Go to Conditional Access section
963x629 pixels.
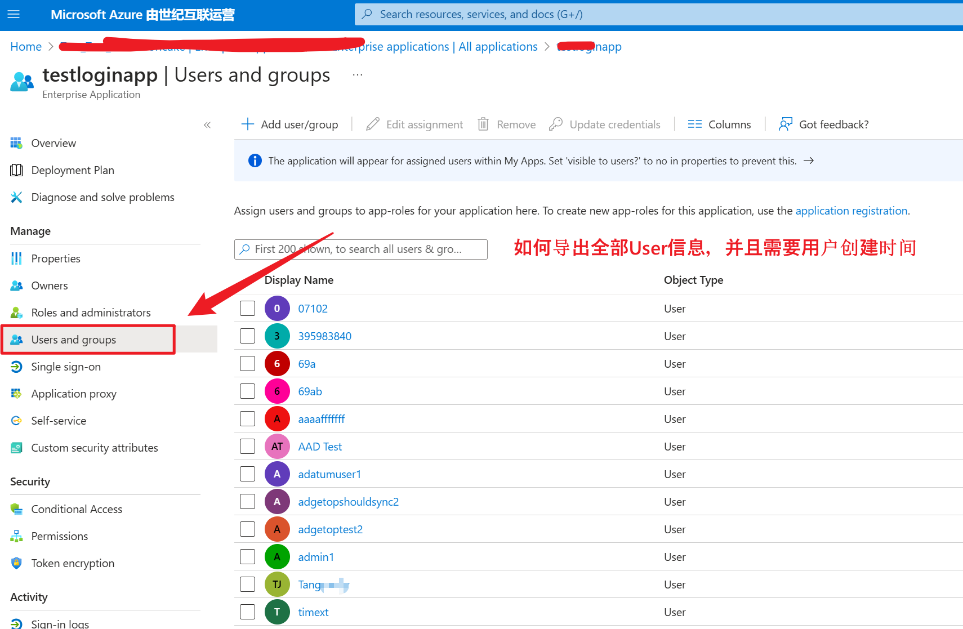(77, 509)
